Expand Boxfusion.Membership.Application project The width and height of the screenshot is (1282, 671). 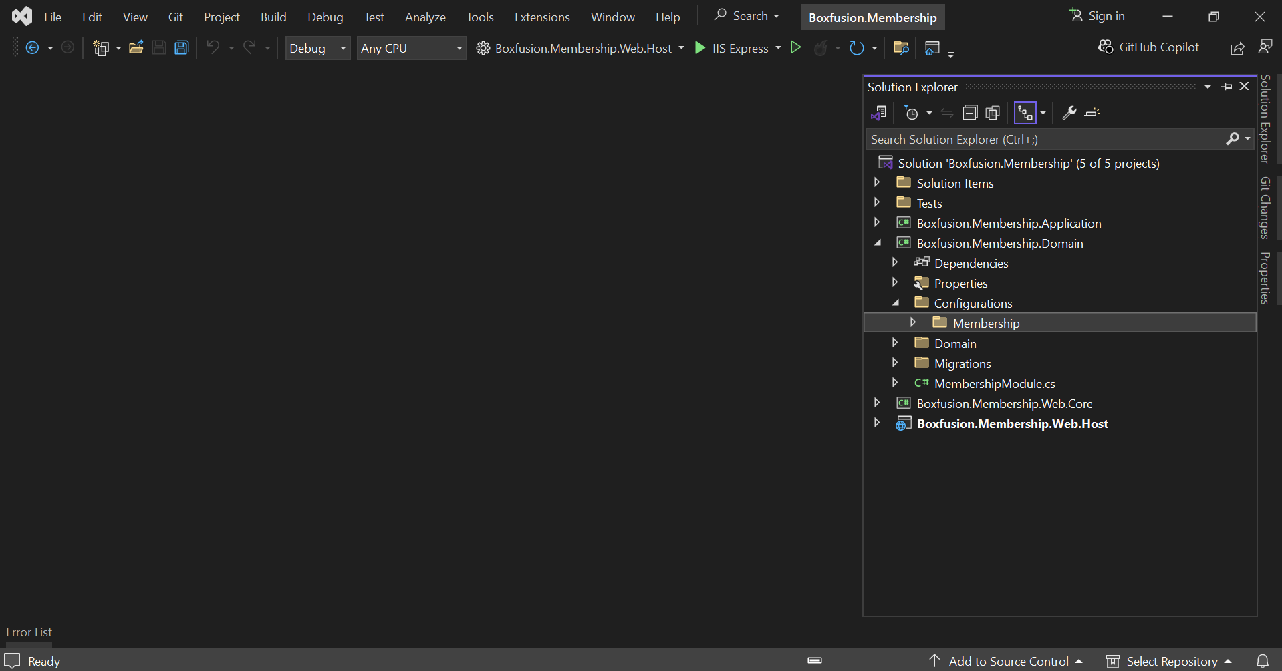point(877,222)
